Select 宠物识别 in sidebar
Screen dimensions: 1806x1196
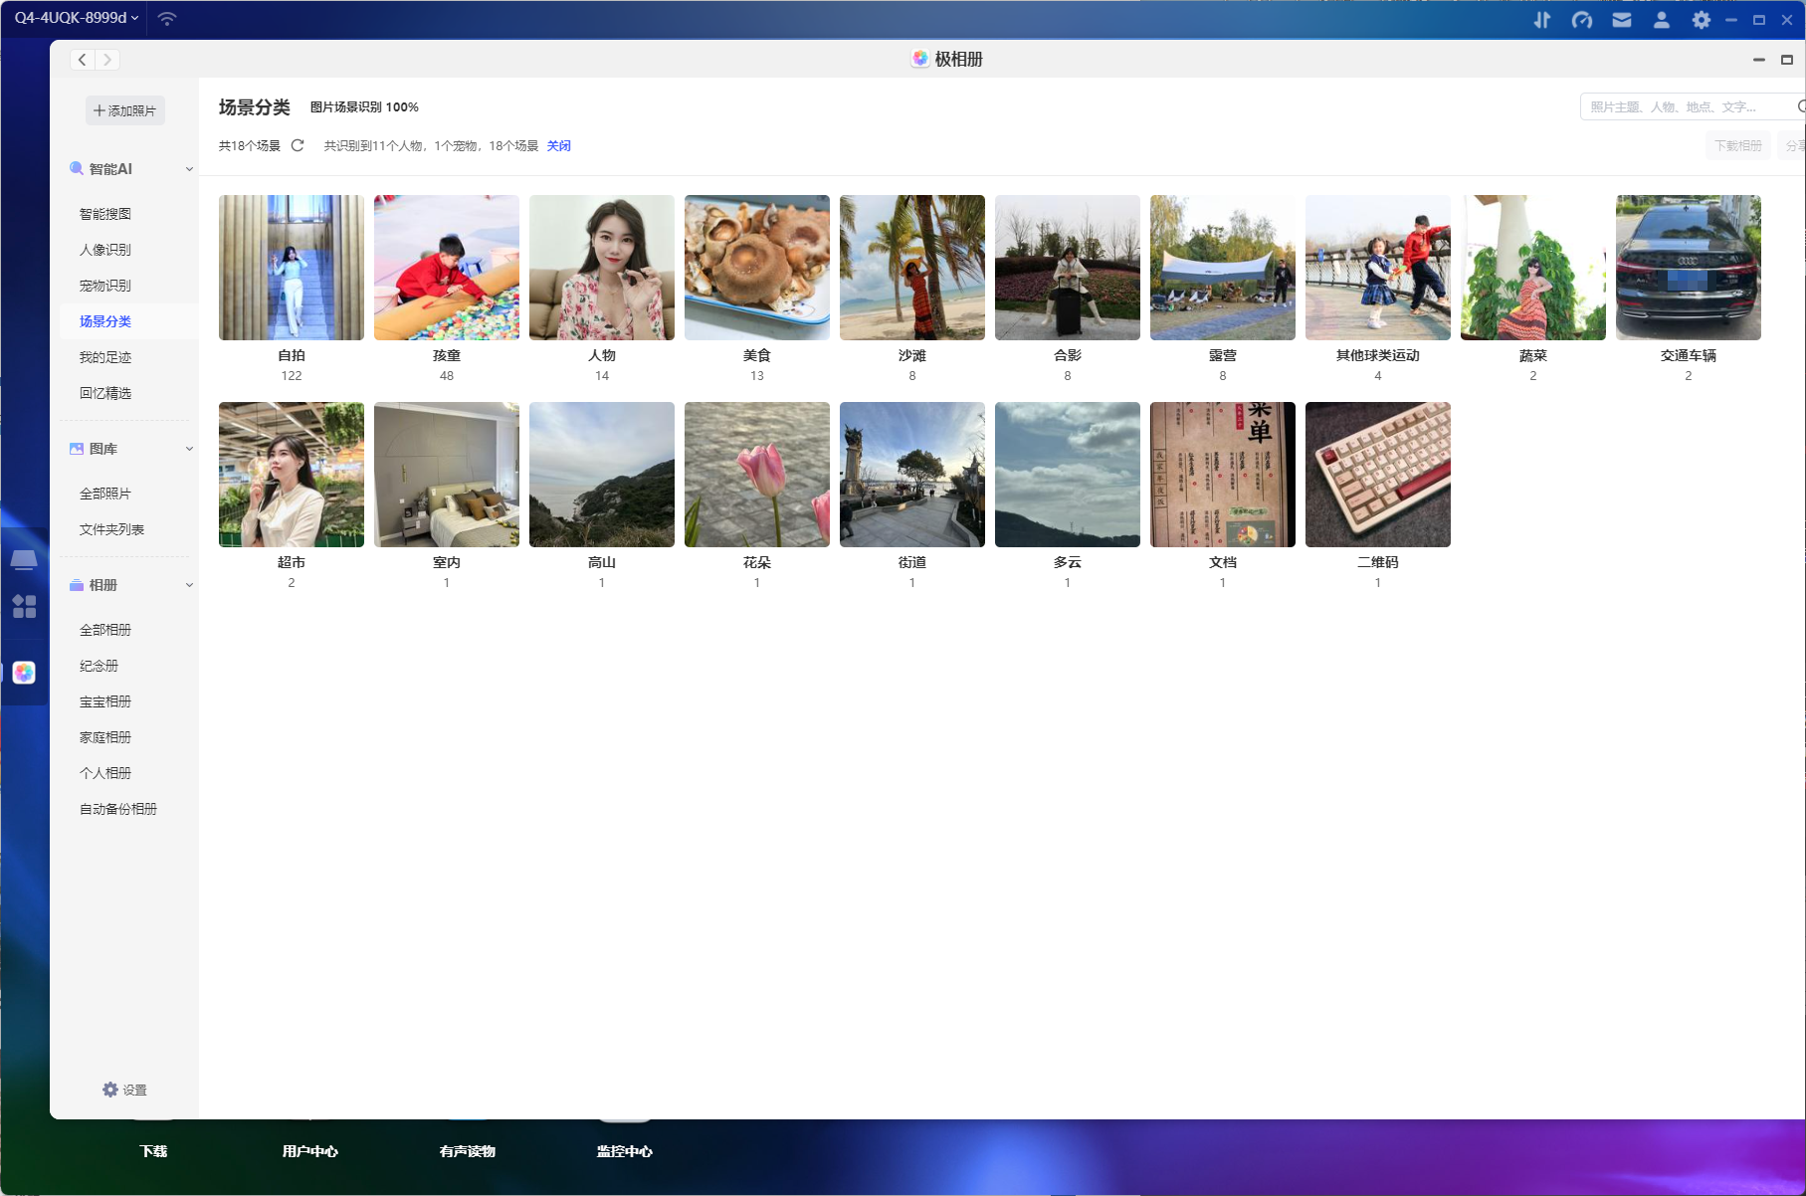105,286
